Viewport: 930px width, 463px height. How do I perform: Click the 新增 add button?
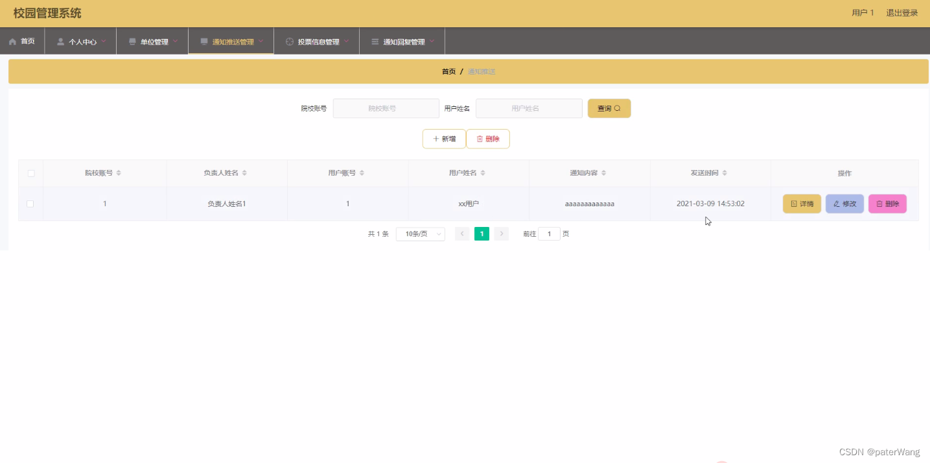coord(444,139)
